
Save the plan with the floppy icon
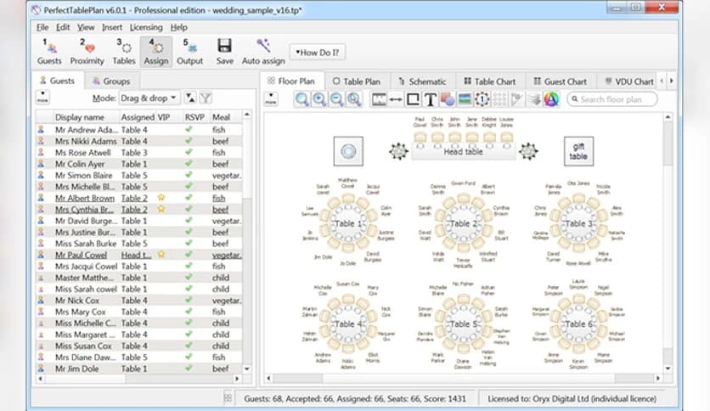click(224, 52)
